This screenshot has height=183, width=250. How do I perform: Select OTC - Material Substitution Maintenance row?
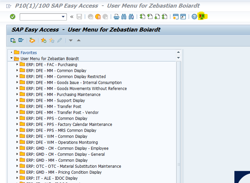coord(74,166)
